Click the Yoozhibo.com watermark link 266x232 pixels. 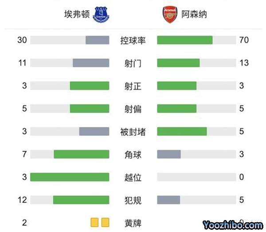233,225
